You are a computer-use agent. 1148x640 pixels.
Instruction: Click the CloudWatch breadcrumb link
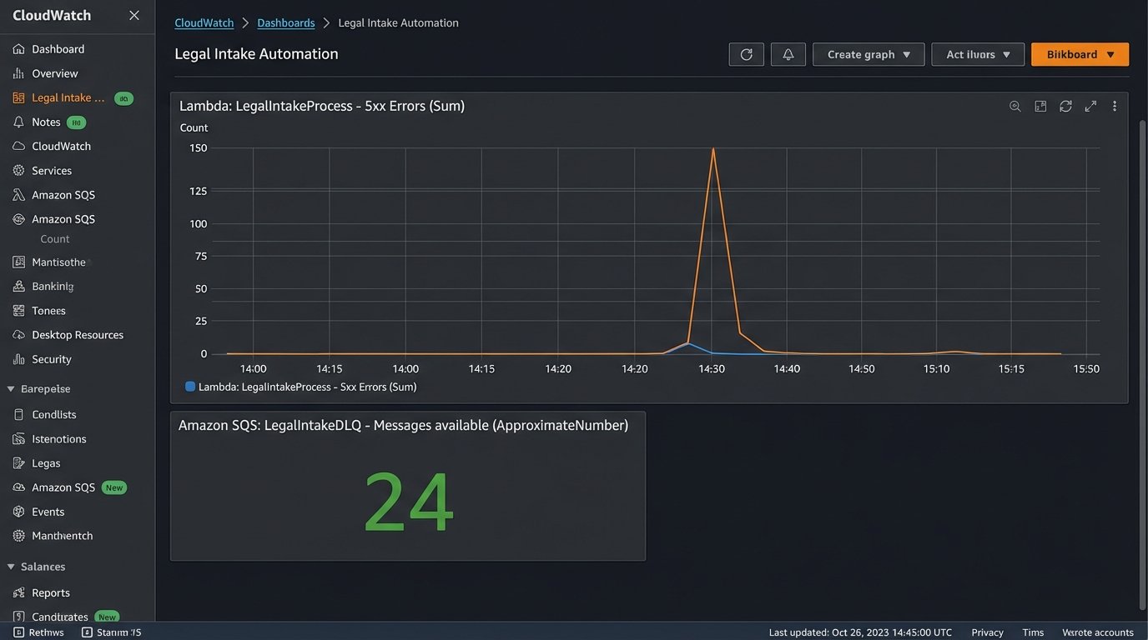[204, 22]
